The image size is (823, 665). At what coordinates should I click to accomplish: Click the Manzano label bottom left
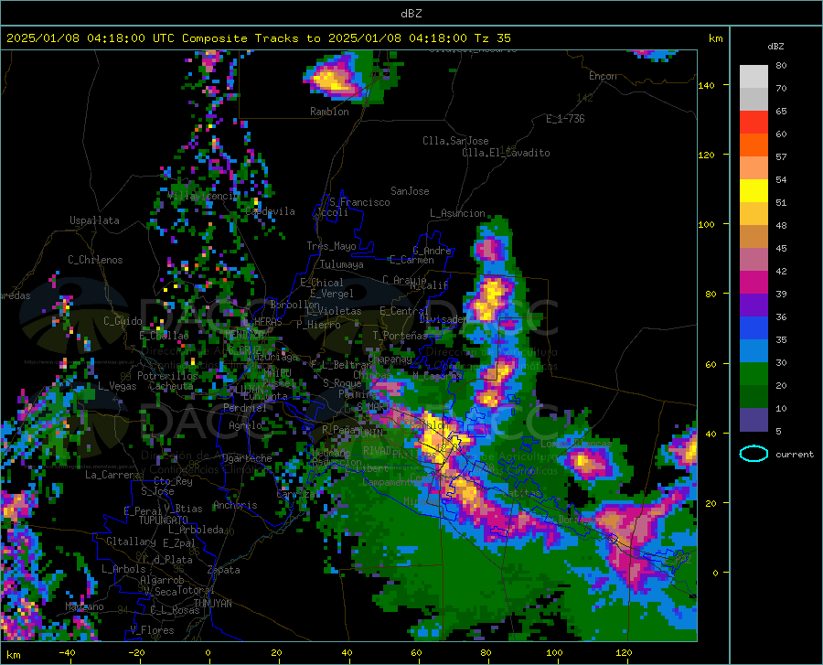coord(84,606)
